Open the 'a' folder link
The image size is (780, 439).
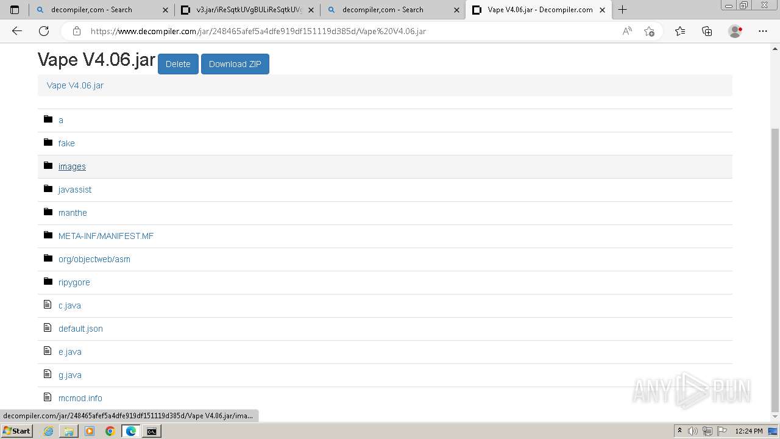61,120
